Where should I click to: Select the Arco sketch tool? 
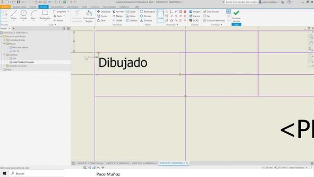33,15
